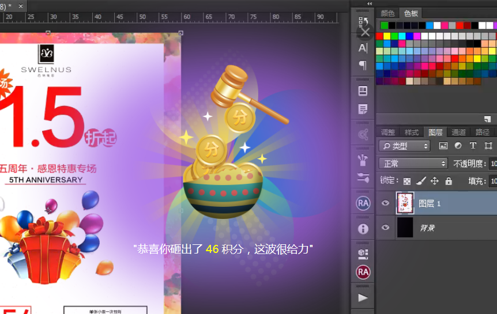The image size is (497, 314).
Task: Open the Character panel (A| icon)
Action: coord(363,48)
